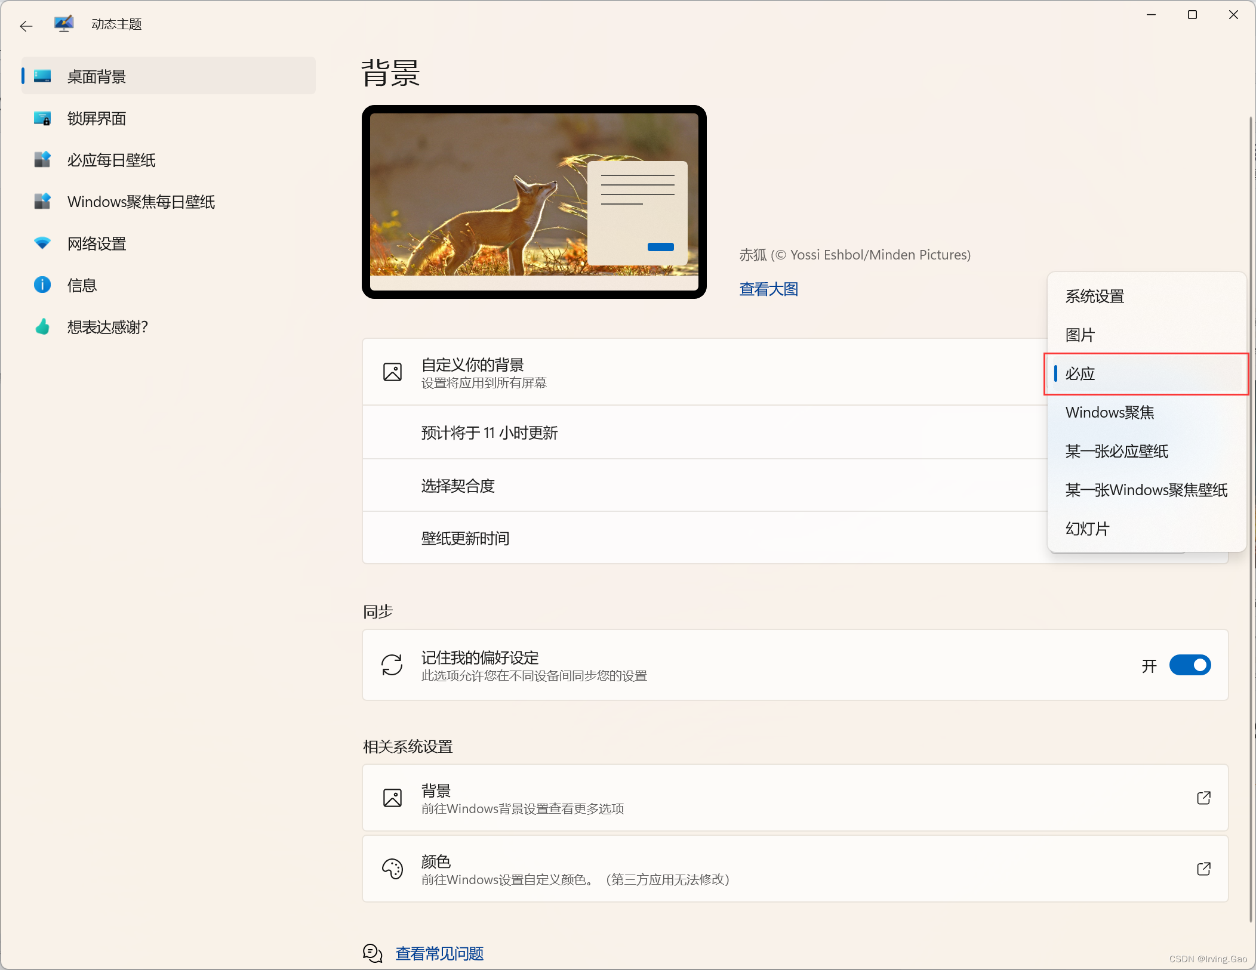Click external link icon on 颜色 row
Viewport: 1256px width, 970px height.
tap(1203, 869)
